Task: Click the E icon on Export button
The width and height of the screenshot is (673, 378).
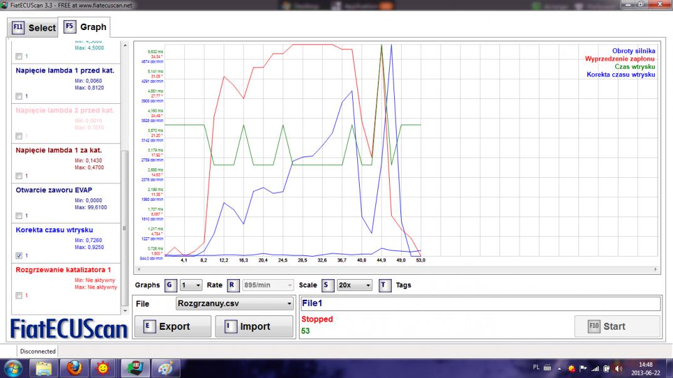Action: coord(149,327)
